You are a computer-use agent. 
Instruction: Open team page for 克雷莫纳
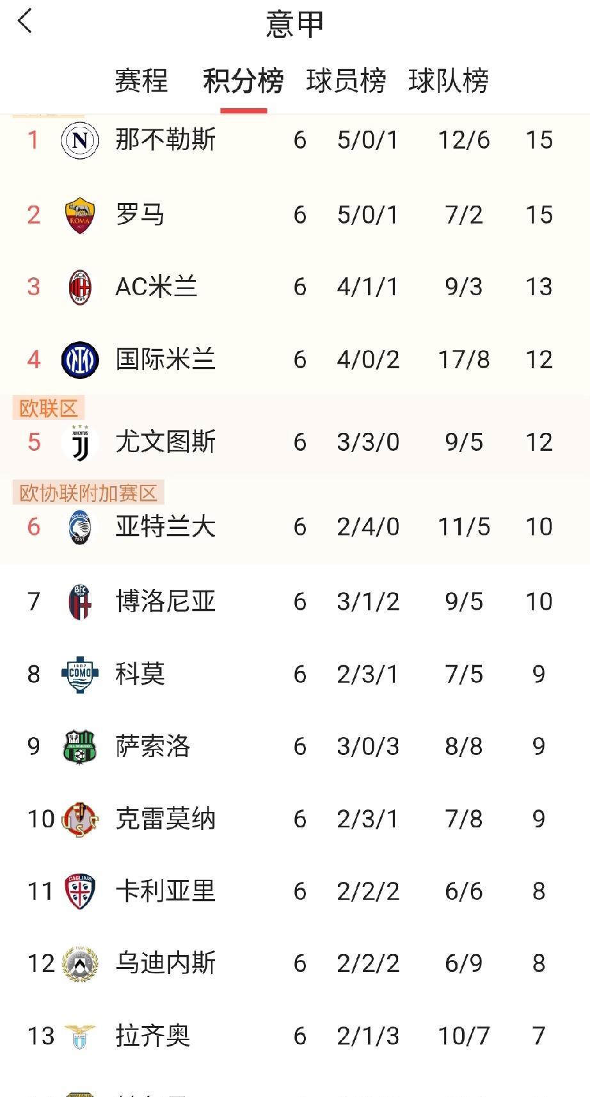[165, 819]
